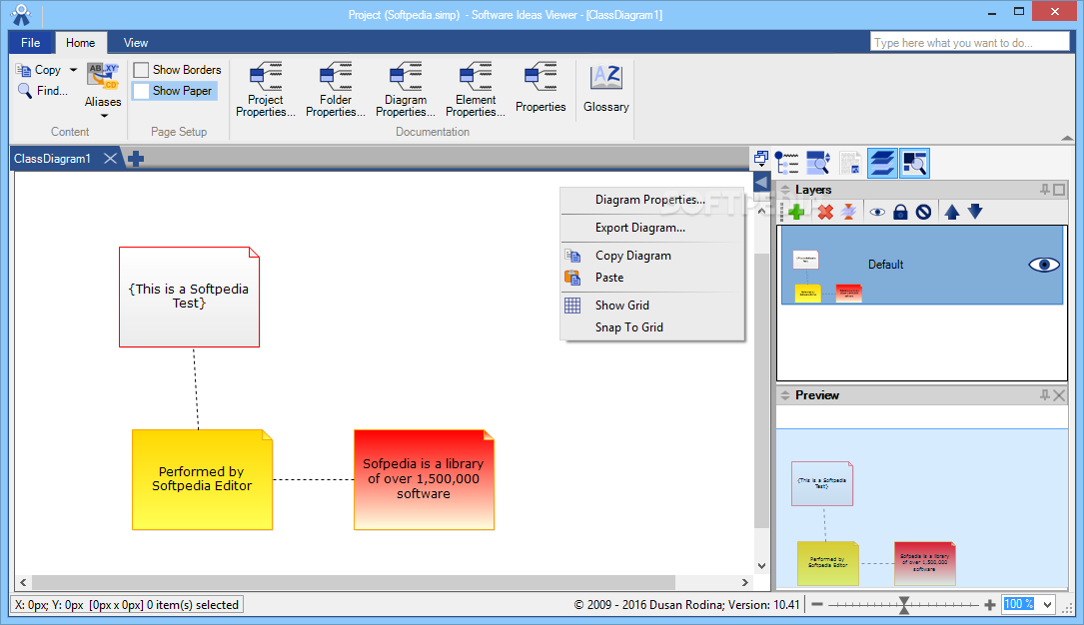Move the layer up

pos(952,212)
